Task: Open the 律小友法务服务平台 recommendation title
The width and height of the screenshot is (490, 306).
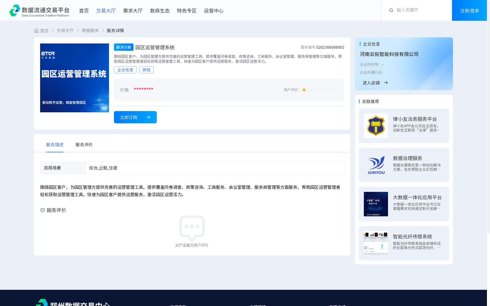Action: pos(415,119)
